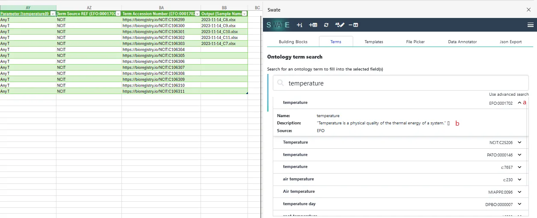This screenshot has width=537, height=218.
Task: Select the Terms tab
Action: [x=336, y=42]
